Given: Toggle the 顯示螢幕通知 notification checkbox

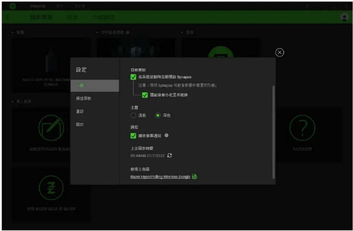Looking at the screenshot, I should pos(134,136).
